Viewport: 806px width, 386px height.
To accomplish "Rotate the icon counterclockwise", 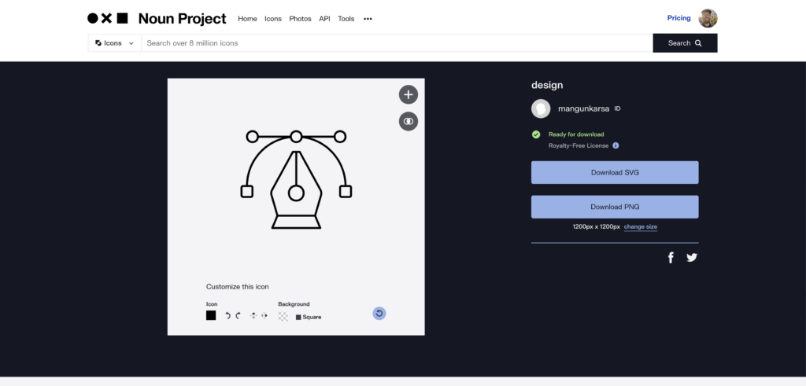I will (x=228, y=316).
